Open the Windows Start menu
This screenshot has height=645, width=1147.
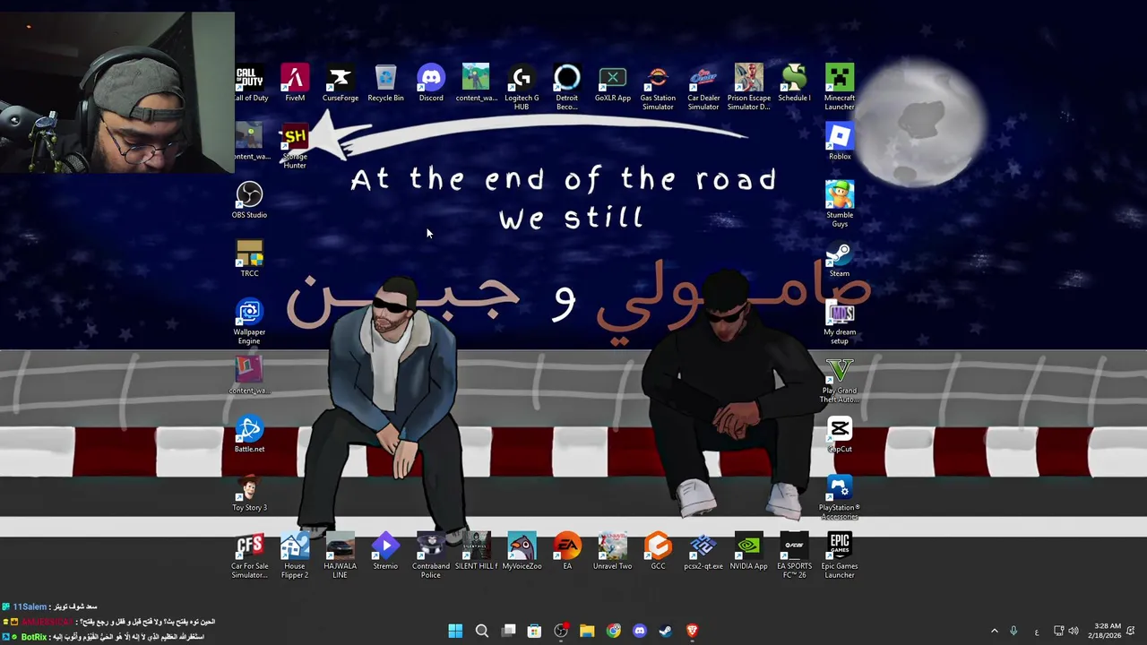click(455, 631)
